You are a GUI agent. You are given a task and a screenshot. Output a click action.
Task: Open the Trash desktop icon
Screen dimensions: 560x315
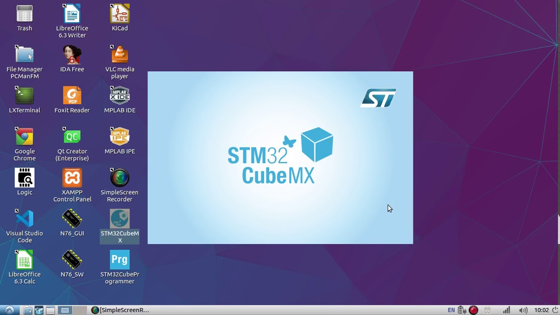pyautogui.click(x=24, y=14)
